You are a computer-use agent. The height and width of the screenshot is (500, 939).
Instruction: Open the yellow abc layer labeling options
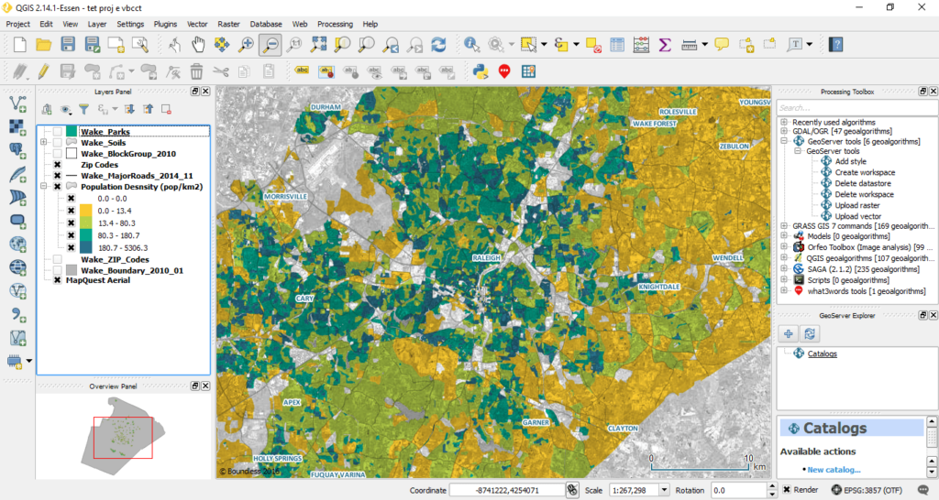(302, 71)
